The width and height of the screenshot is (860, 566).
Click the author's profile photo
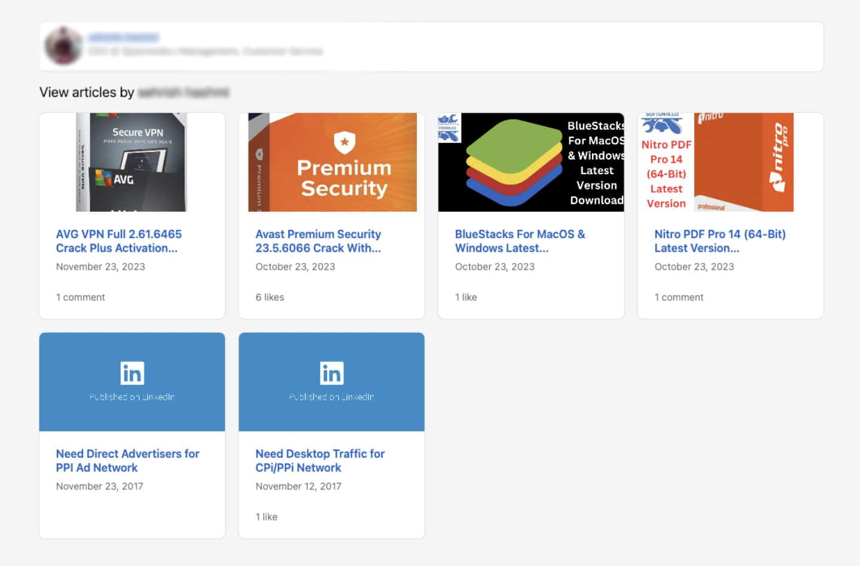[x=63, y=47]
